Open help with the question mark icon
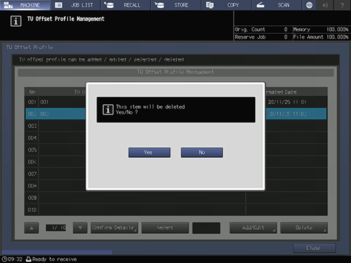This screenshot has height=263, width=351. pos(342,5)
